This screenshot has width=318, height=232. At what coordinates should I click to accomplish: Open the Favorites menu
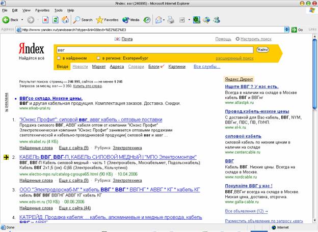click(x=42, y=10)
